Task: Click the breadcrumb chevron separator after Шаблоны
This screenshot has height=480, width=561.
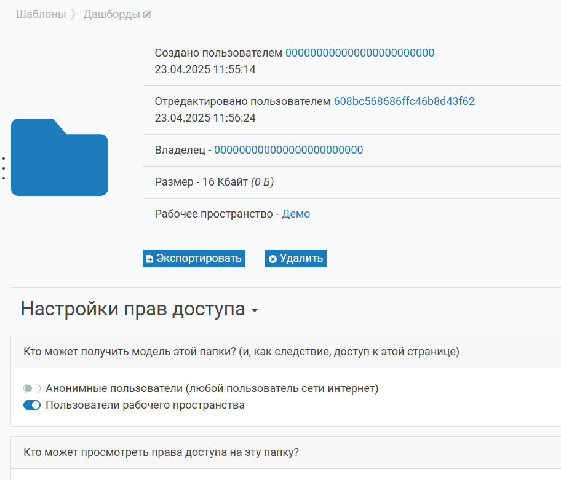Action: click(73, 14)
